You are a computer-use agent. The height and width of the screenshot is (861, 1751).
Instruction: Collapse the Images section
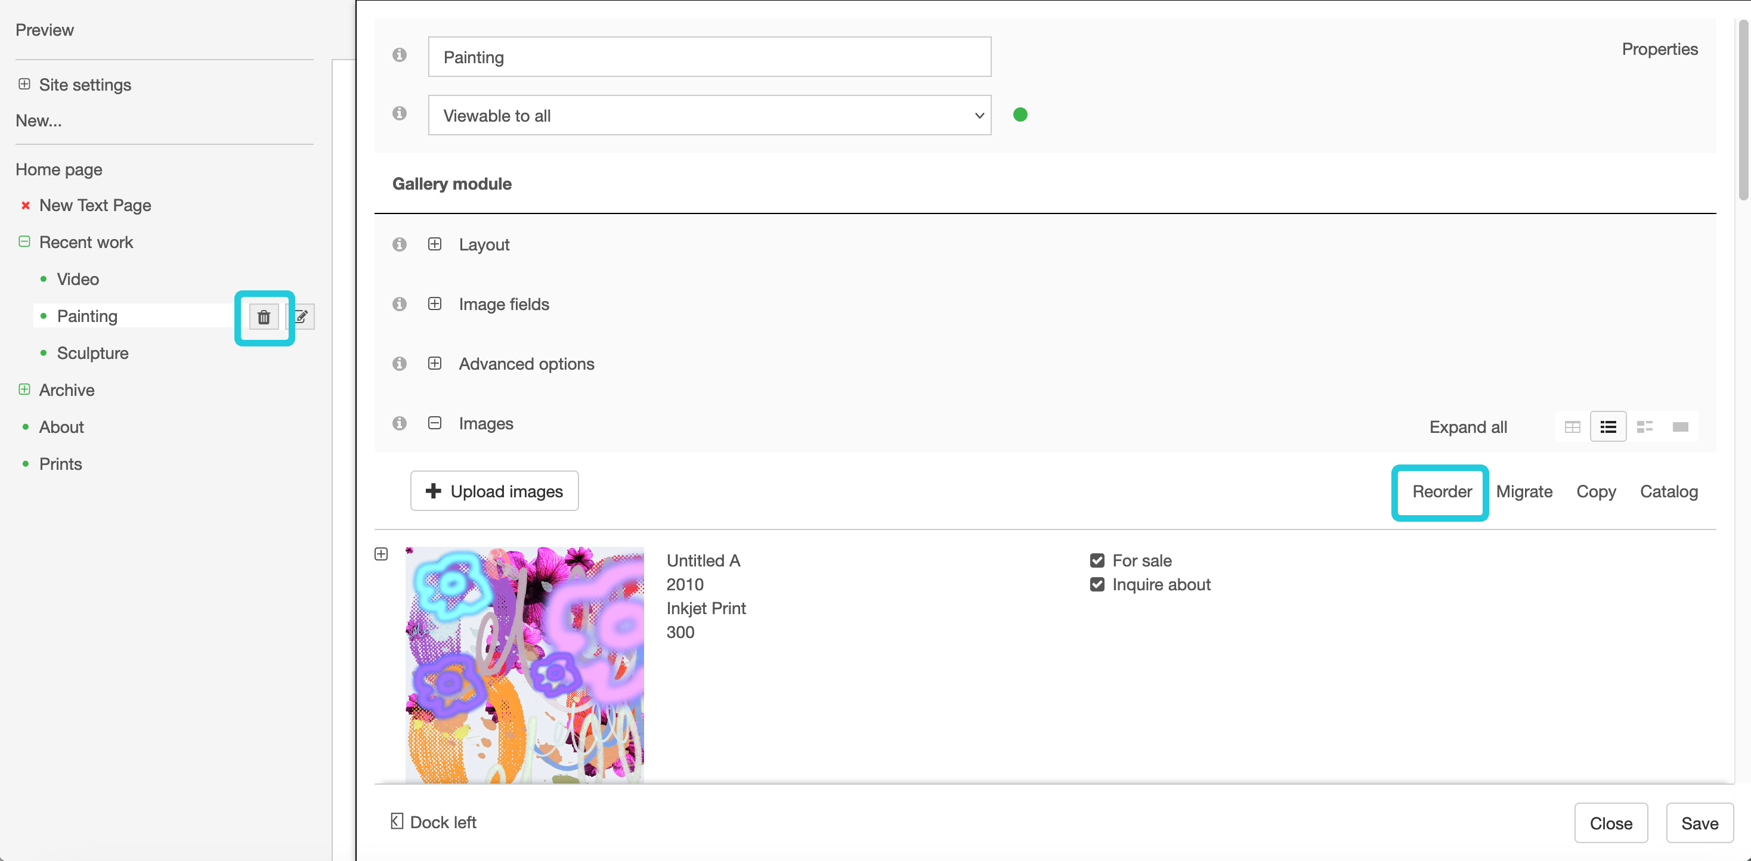(435, 423)
